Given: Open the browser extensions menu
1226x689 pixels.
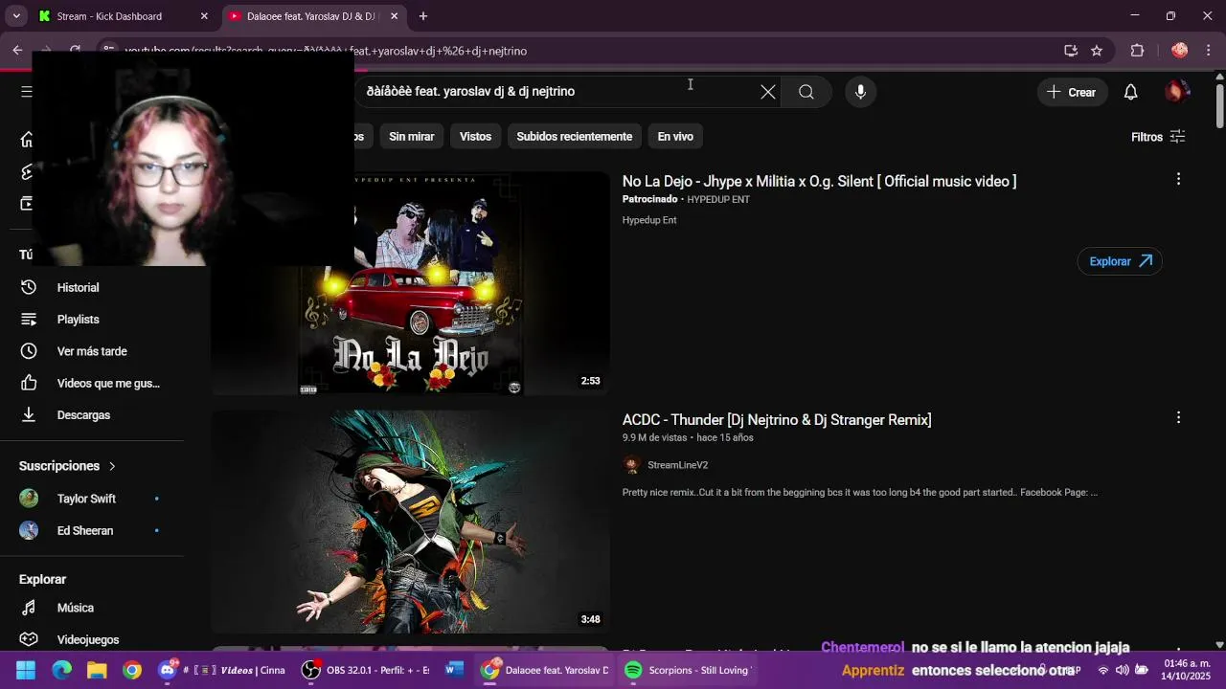Looking at the screenshot, I should pyautogui.click(x=1137, y=51).
